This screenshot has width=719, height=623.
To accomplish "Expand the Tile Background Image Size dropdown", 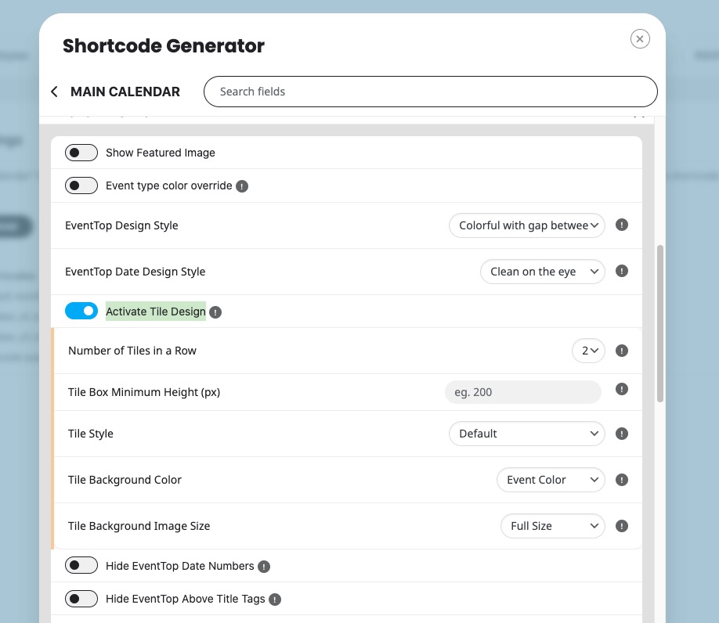I will tap(552, 526).
